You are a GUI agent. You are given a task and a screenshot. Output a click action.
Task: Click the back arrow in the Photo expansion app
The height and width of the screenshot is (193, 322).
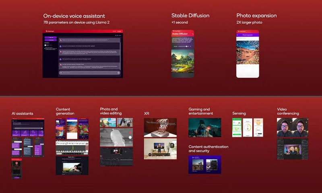coord(237,35)
